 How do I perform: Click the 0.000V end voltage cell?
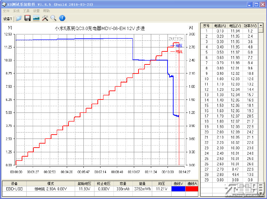point(104,189)
